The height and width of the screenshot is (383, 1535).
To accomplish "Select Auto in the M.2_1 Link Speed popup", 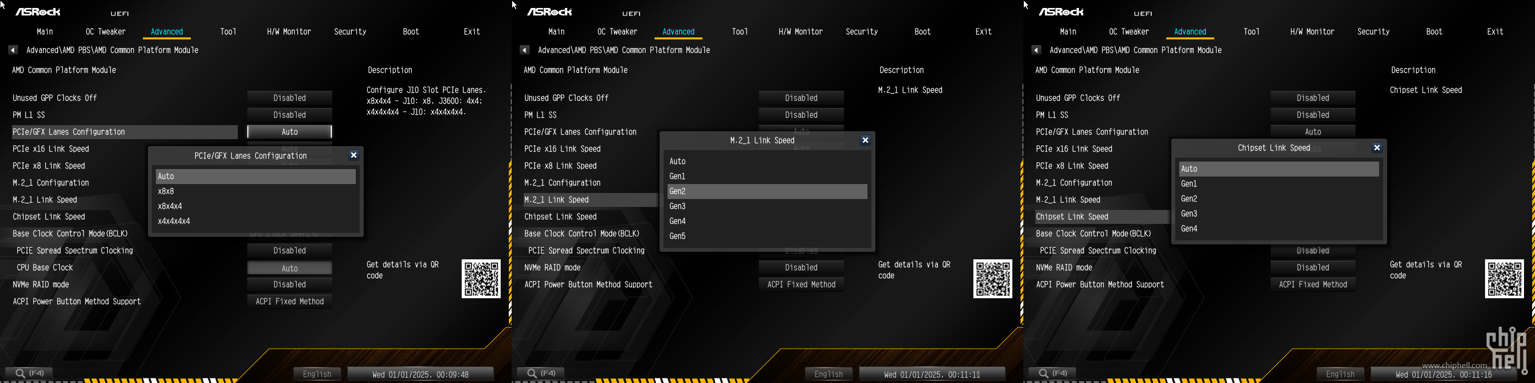I will coord(767,162).
